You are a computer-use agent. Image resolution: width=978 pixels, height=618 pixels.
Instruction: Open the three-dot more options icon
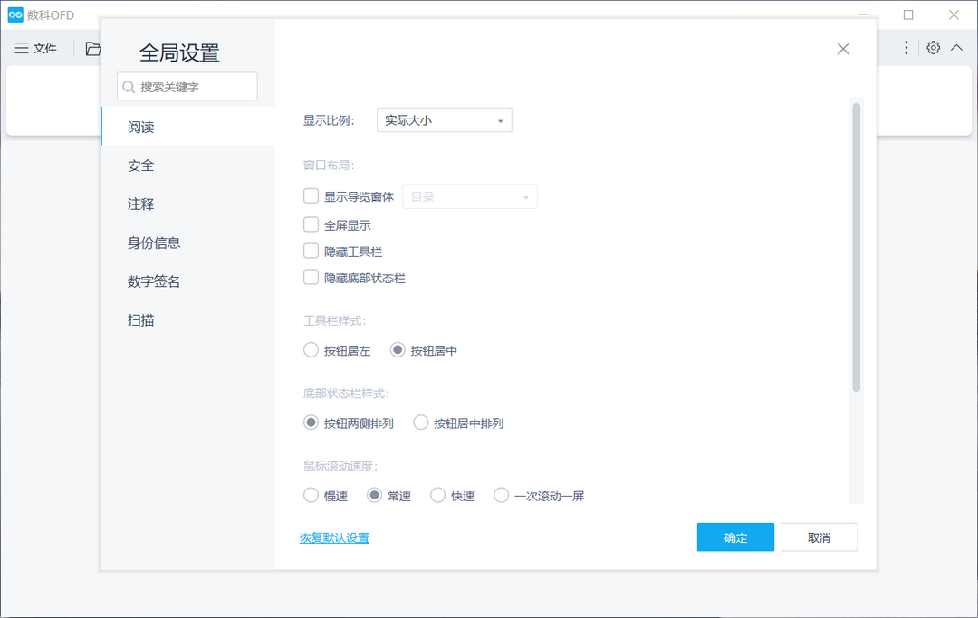[x=906, y=47]
